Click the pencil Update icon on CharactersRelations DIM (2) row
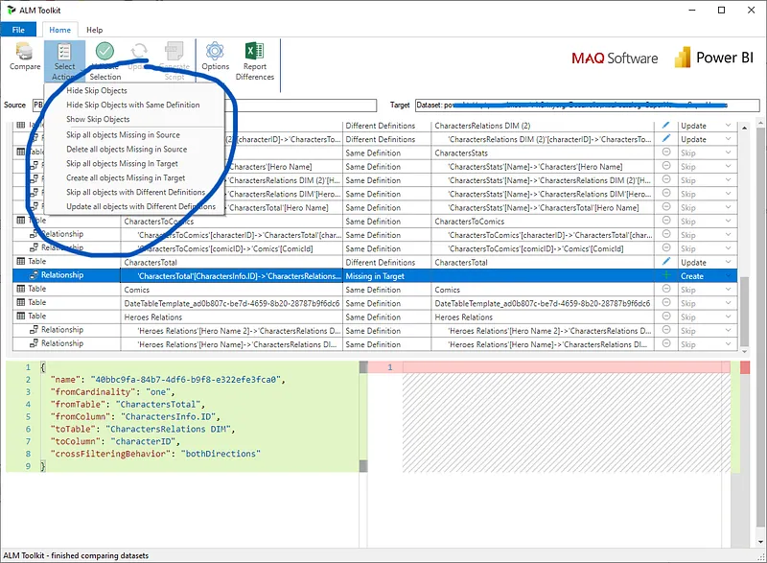The height and width of the screenshot is (563, 767). click(665, 126)
